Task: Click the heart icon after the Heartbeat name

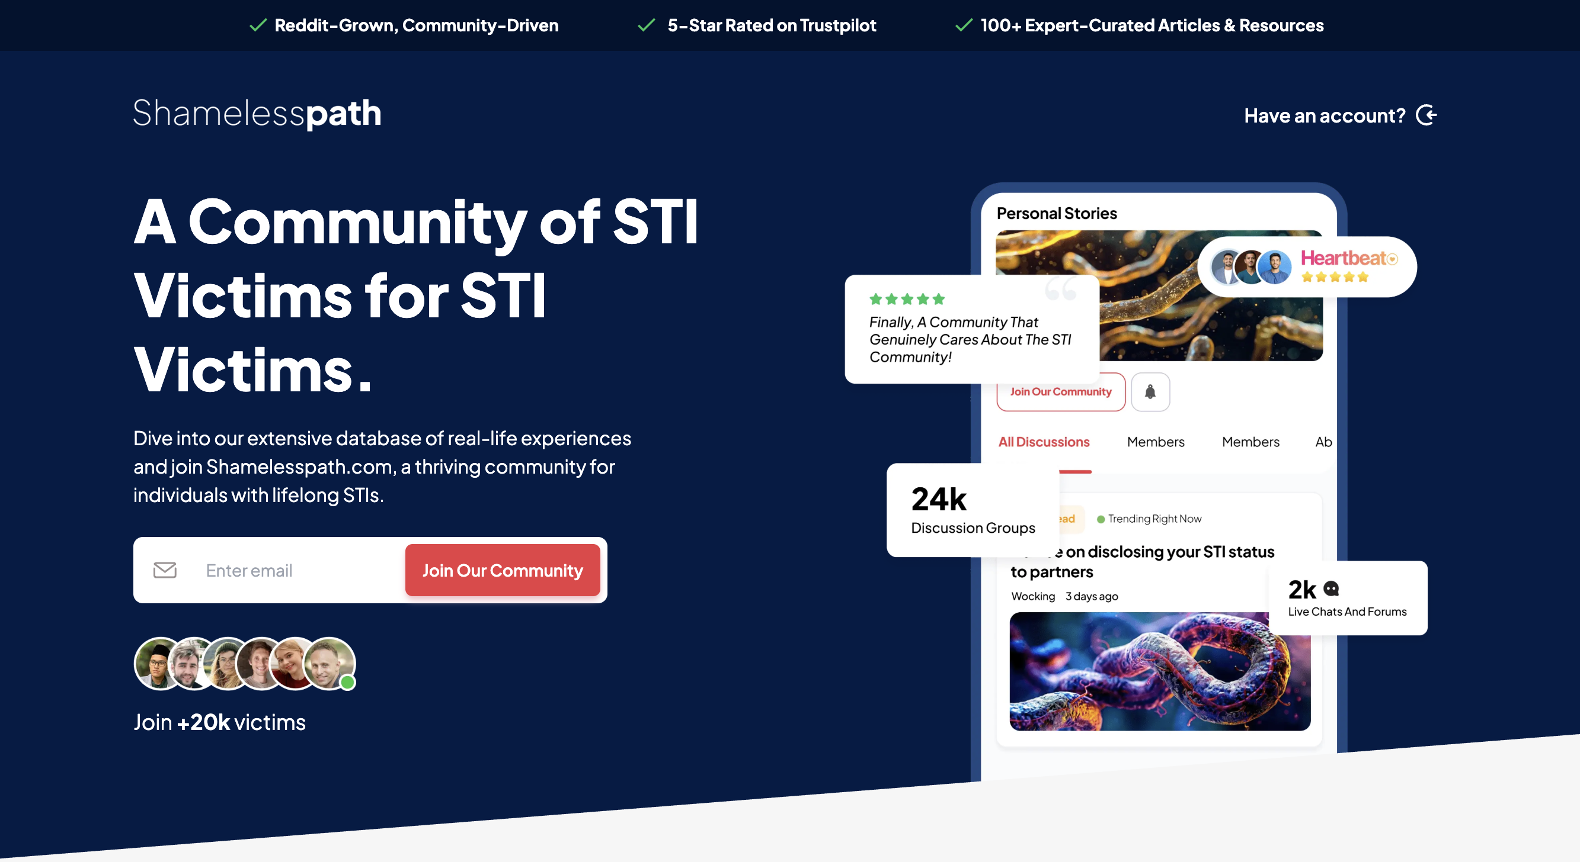Action: (1392, 259)
